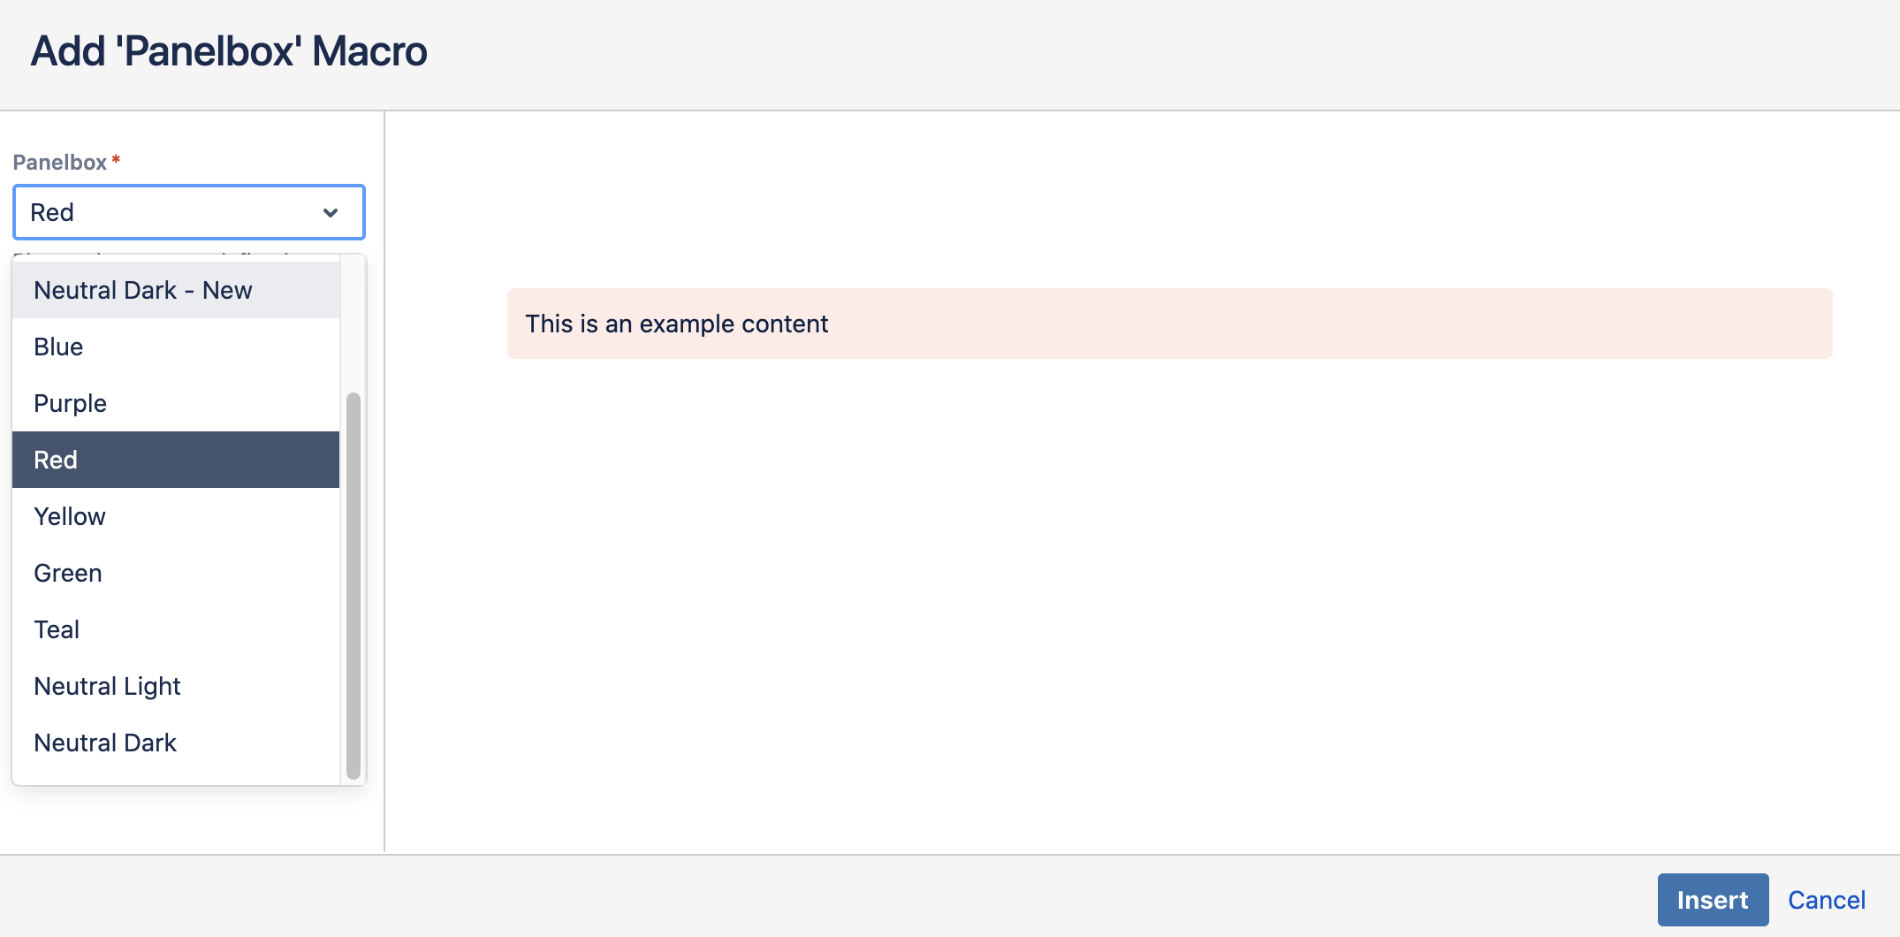
Task: Select the Neutral Light option
Action: [107, 685]
